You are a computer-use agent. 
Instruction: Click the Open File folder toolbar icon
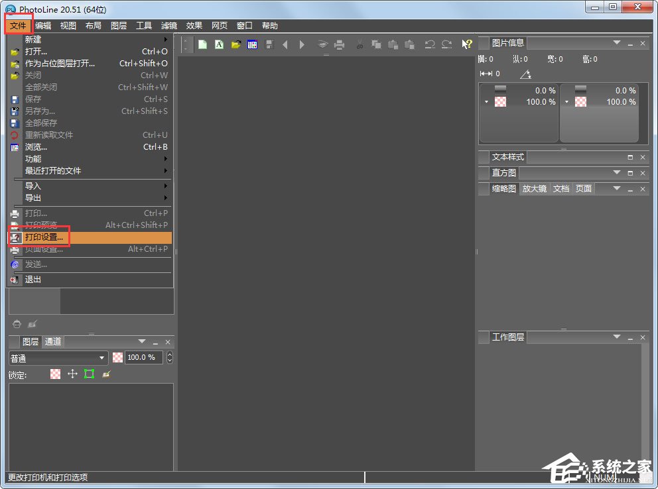pos(236,44)
